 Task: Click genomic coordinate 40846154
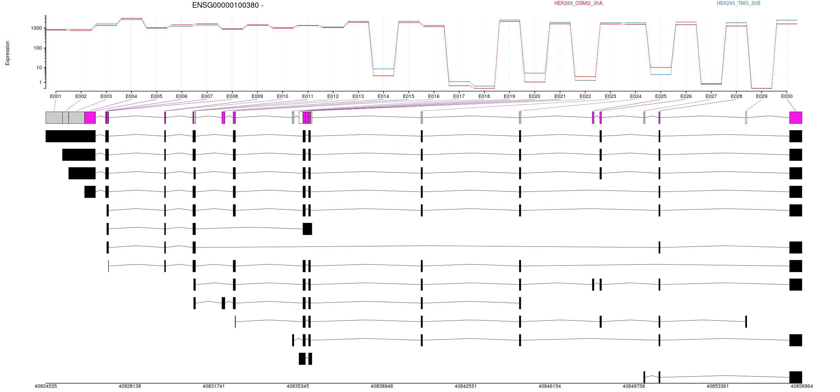coord(550,386)
